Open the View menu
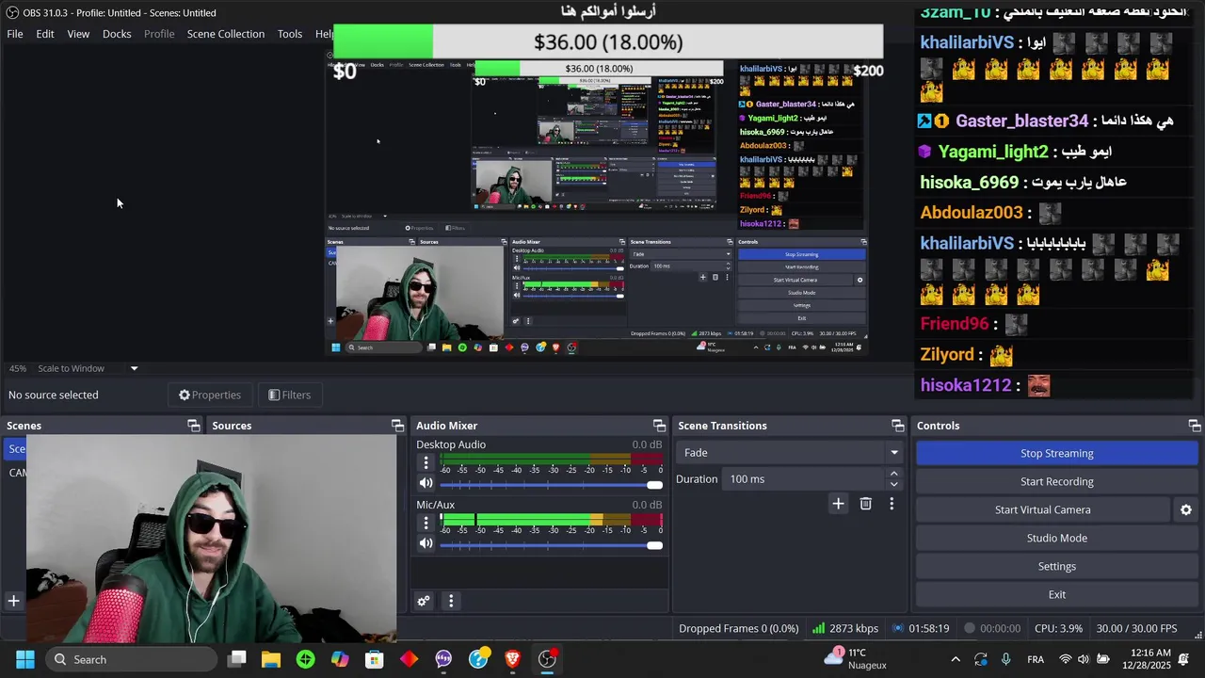 click(78, 34)
